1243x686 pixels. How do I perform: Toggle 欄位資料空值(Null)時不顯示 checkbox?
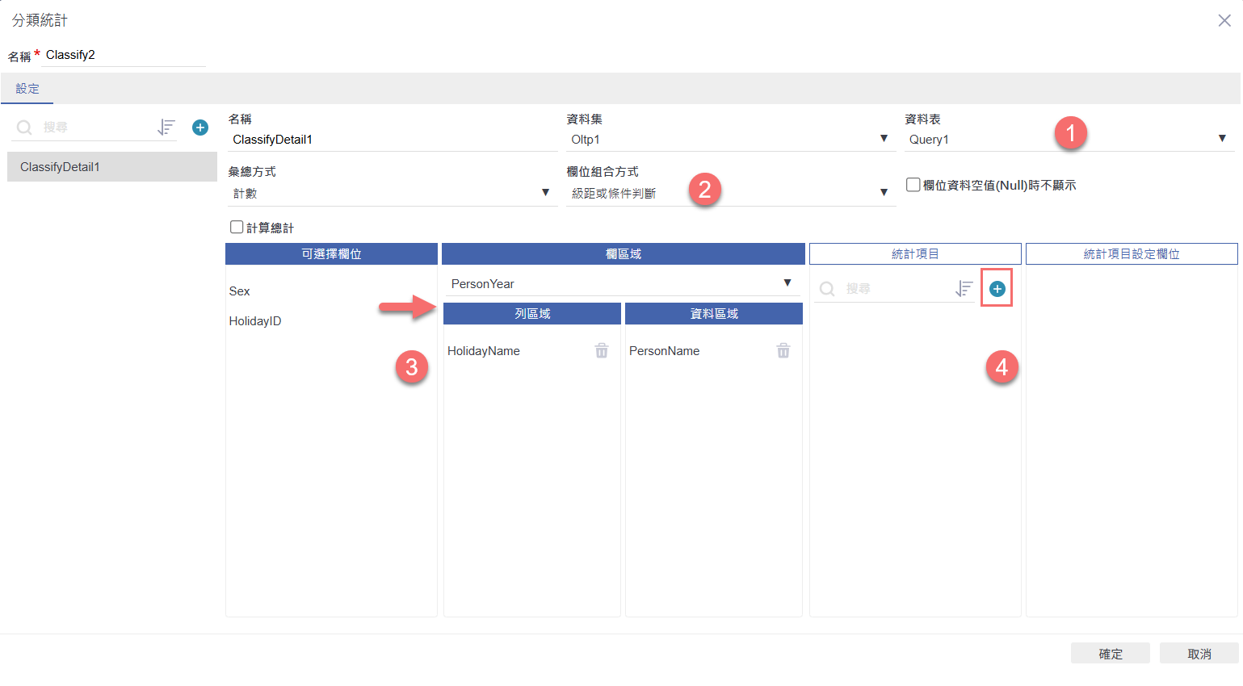coord(913,185)
